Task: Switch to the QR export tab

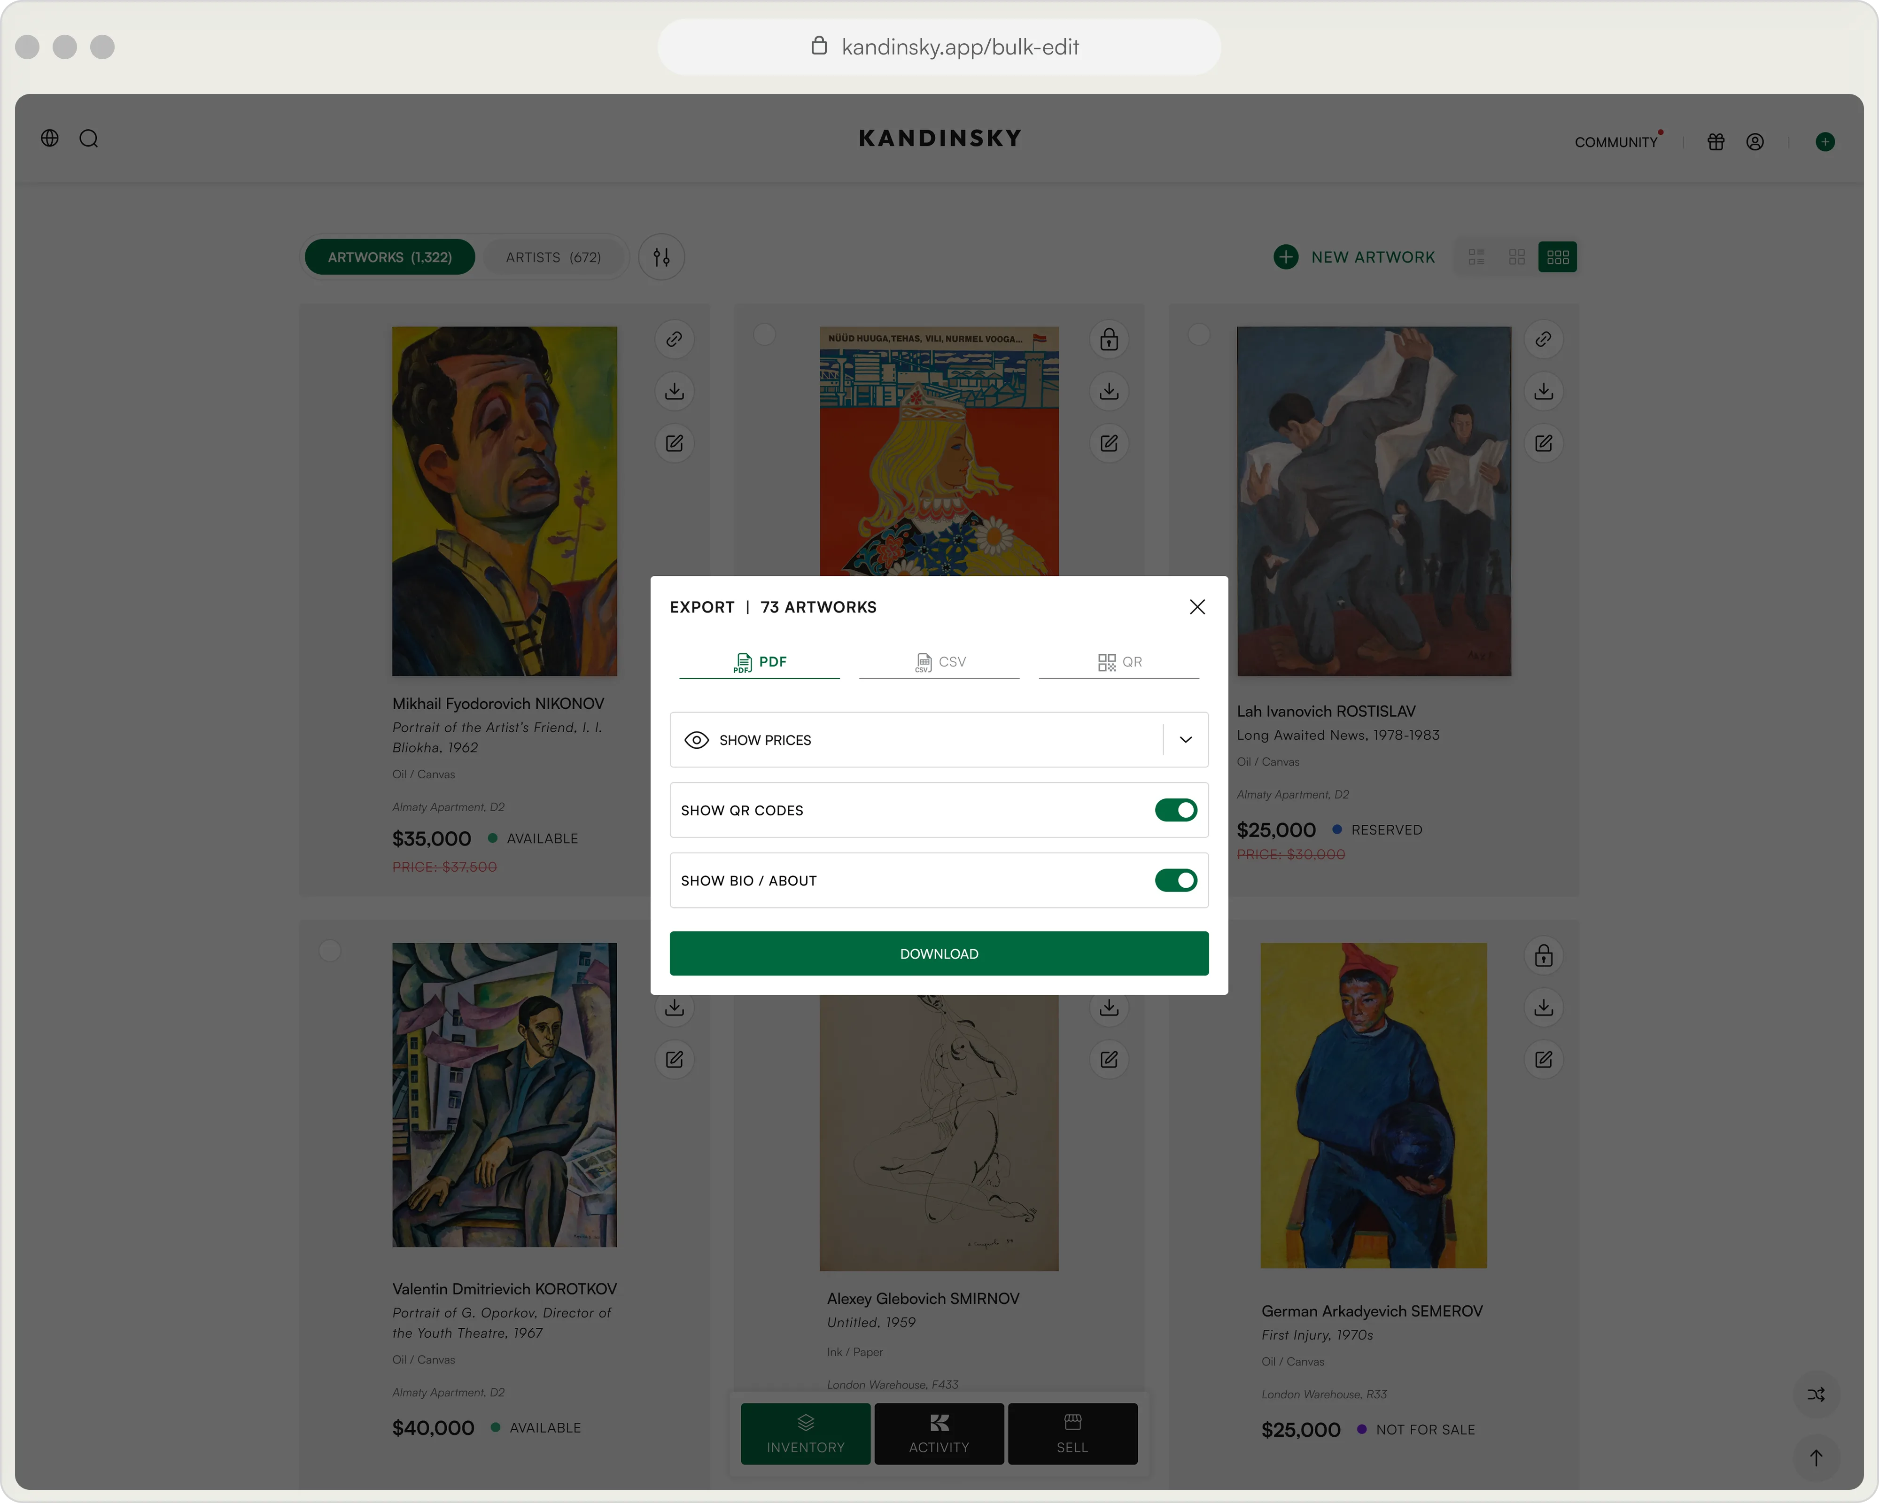Action: (x=1119, y=662)
